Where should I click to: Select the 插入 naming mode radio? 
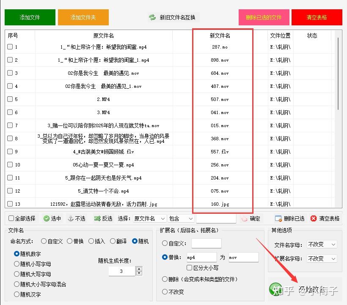point(91,241)
